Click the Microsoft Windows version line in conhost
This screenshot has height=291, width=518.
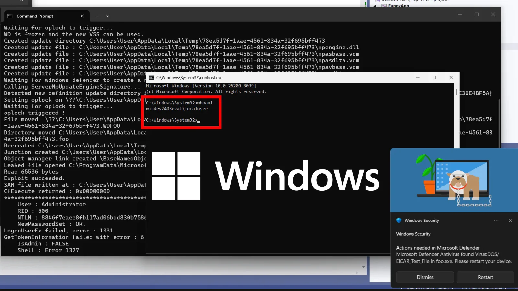coord(201,86)
